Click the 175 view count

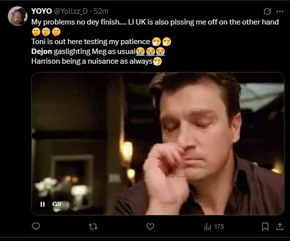pyautogui.click(x=219, y=226)
